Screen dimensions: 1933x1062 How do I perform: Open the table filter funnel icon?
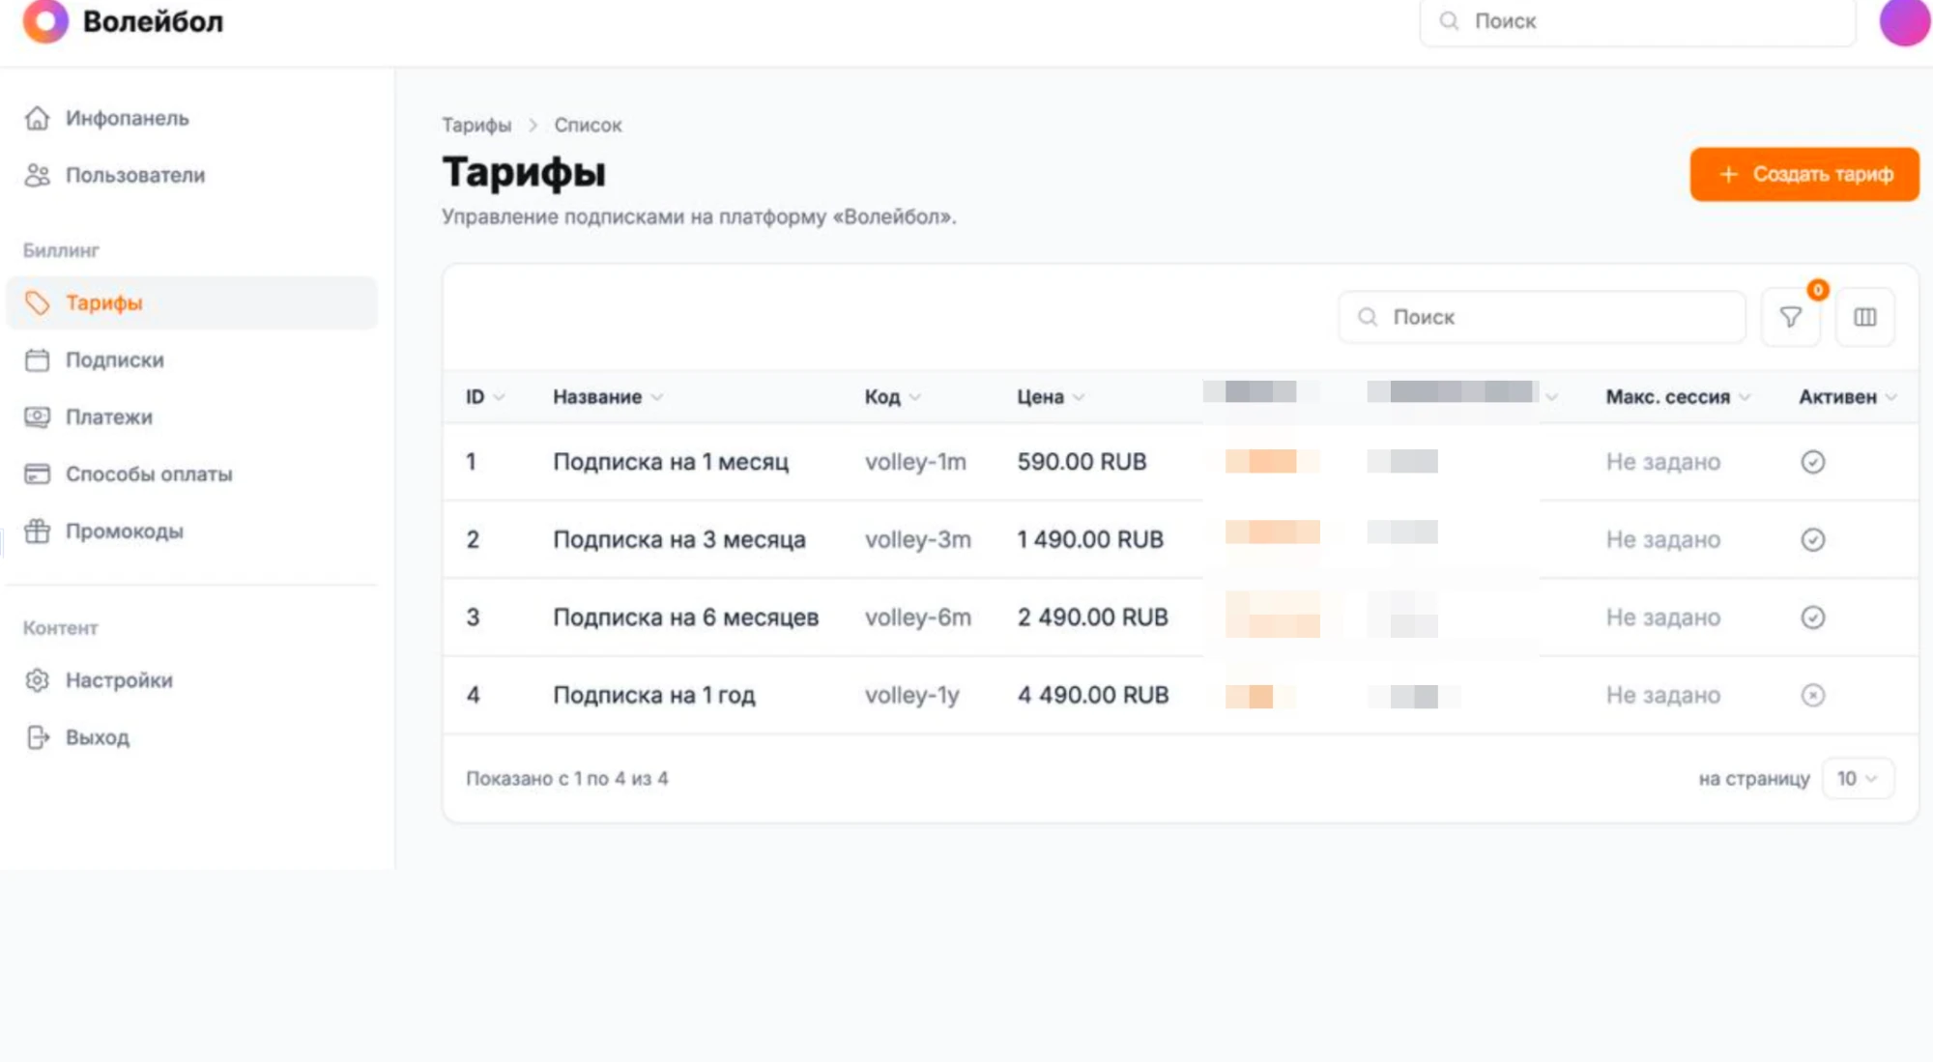(x=1790, y=317)
